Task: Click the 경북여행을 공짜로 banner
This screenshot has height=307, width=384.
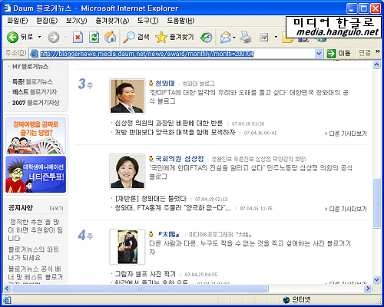Action: pos(35,136)
